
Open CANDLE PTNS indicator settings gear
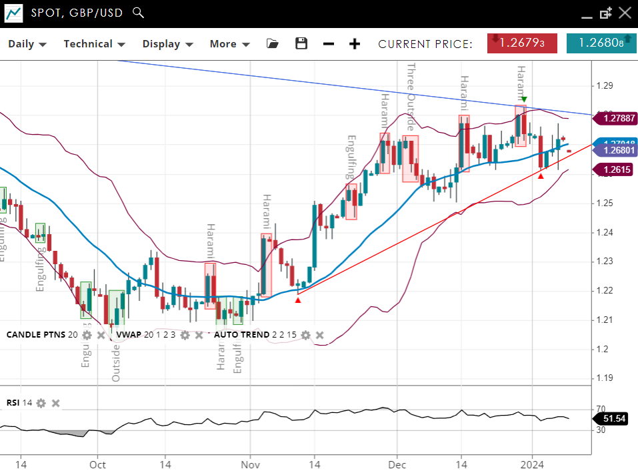(x=87, y=335)
